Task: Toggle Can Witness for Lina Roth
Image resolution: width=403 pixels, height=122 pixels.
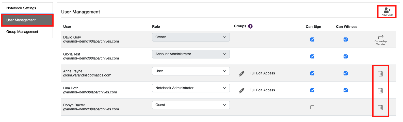Action: (x=346, y=90)
